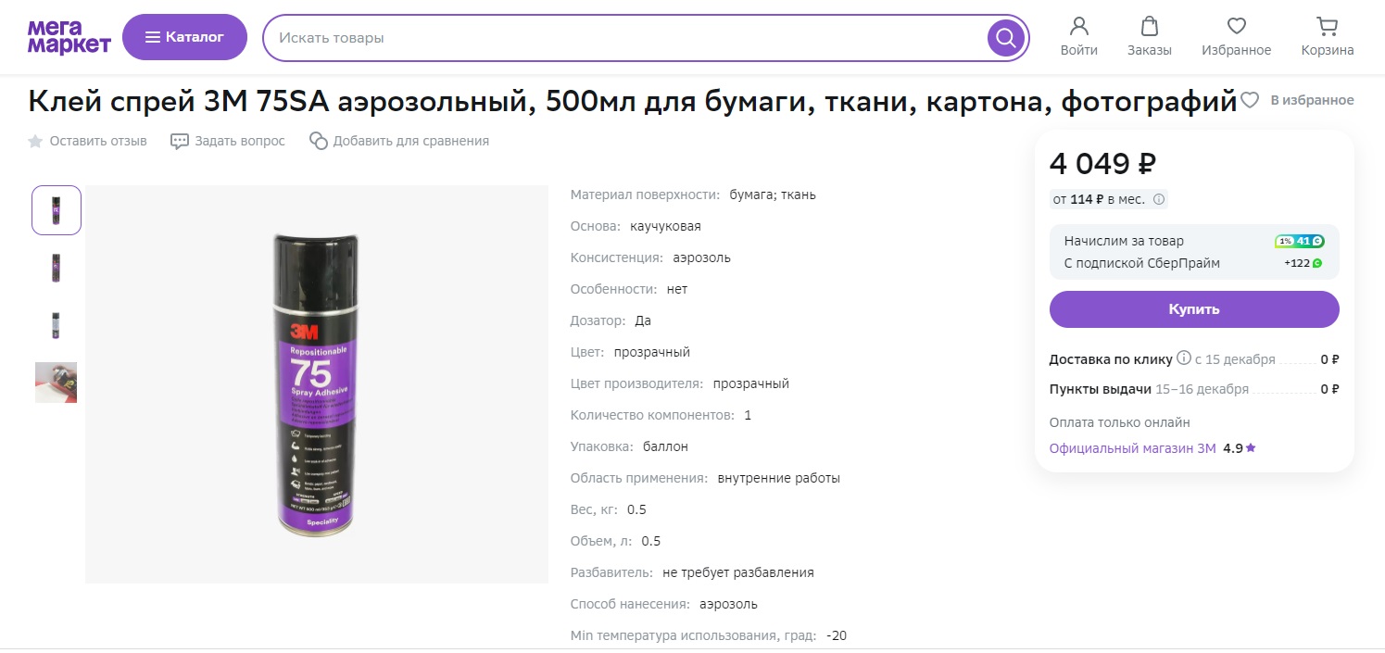
Task: Select the first product thumbnail
Action: [57, 210]
